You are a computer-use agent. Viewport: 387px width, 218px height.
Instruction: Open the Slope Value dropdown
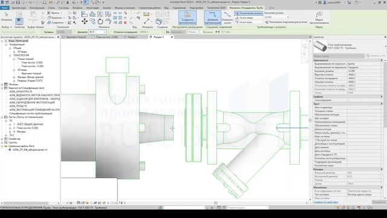click(288, 17)
